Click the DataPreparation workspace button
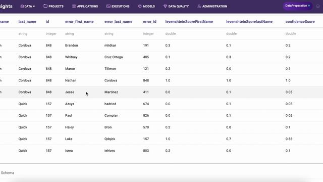 coord(297,6)
